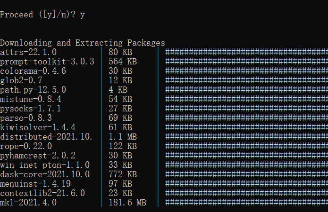
Task: Select the pyhamcrest-2.0.2 package text
Action: 38,156
